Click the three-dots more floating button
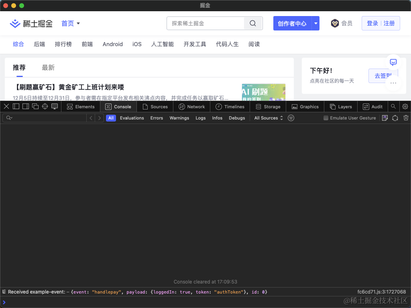 click(x=393, y=83)
